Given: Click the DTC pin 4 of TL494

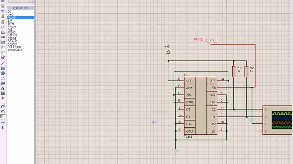Looking at the screenshot, I should tap(181, 123).
